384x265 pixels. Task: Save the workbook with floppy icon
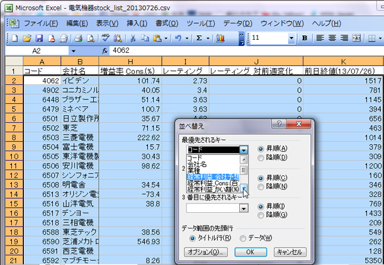(39, 38)
